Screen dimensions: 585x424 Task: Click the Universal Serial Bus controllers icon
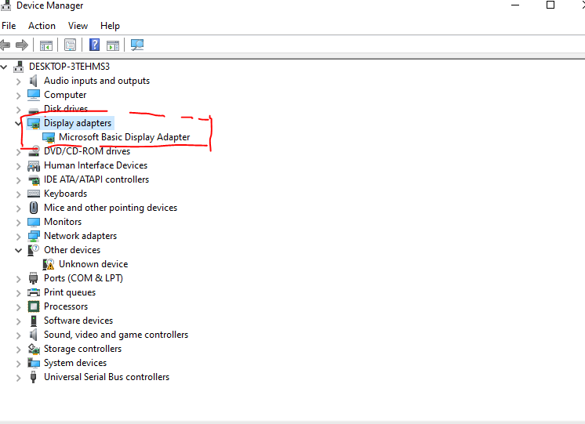(x=33, y=377)
